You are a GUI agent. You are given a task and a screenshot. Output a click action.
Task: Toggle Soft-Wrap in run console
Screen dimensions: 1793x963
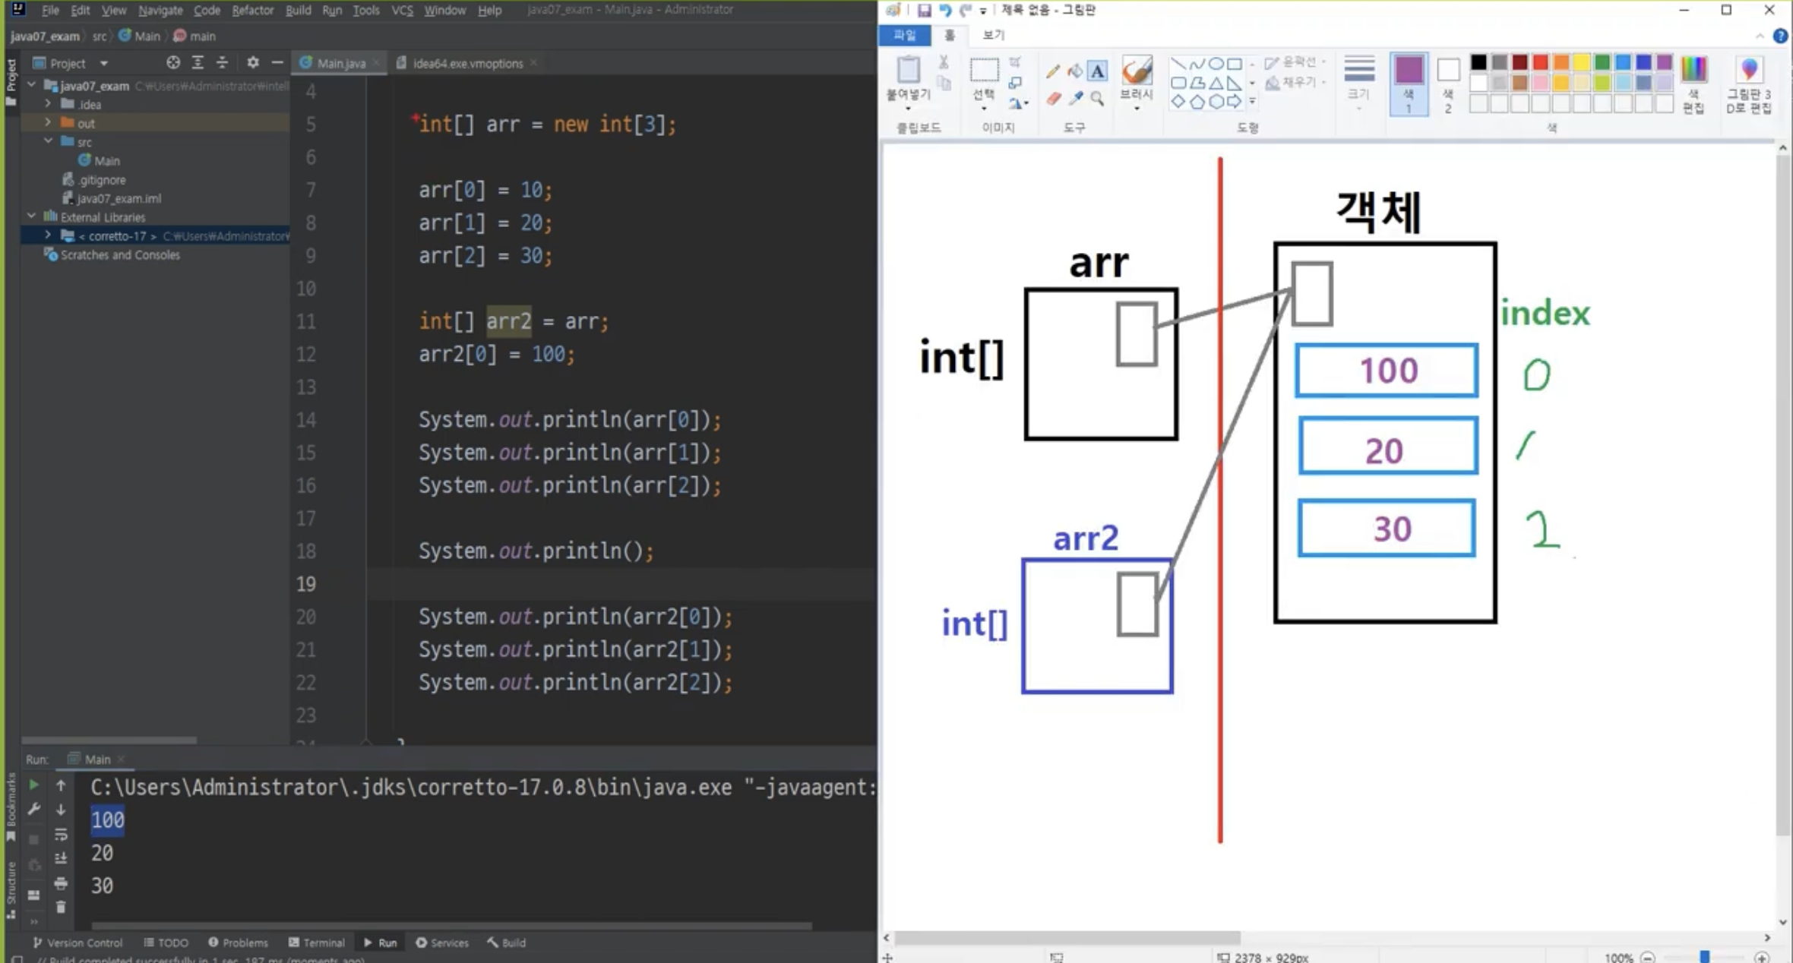point(61,835)
